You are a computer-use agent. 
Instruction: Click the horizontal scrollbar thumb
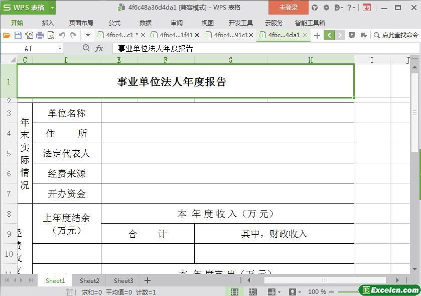tap(325, 280)
